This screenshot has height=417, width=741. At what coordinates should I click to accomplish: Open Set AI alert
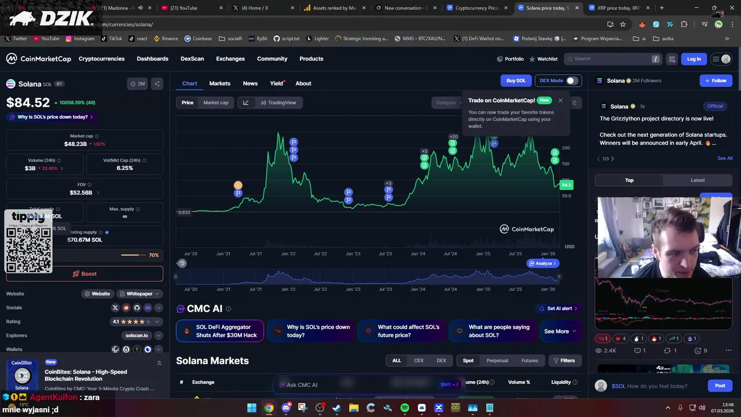558,308
